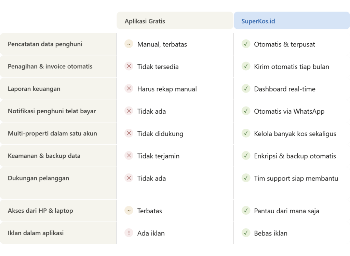Viewport: 350px width, 256px height.
Task: Click the red X next to Tidak tersedia
Action: [x=129, y=66]
